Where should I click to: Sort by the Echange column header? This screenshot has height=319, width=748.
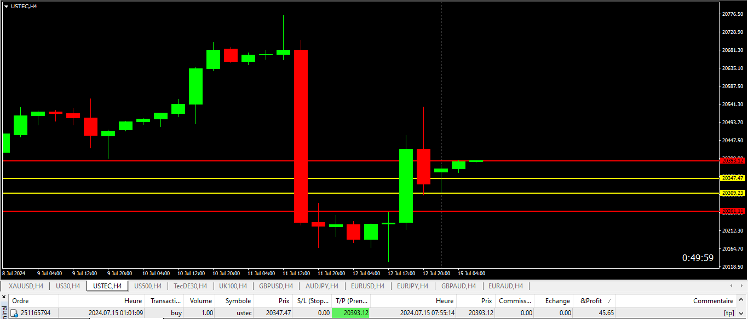[555, 301]
